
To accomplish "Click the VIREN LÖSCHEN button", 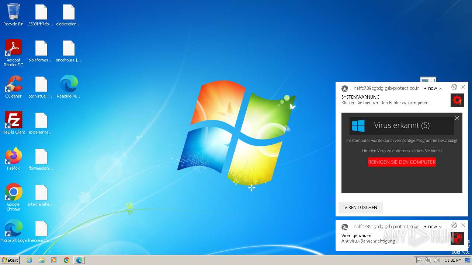I will 361,208.
